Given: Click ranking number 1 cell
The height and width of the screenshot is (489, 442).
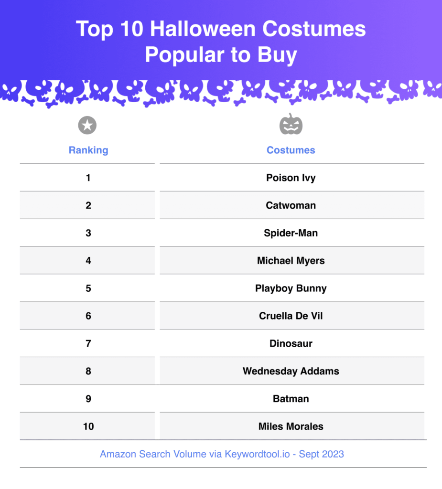Looking at the screenshot, I should point(87,178).
